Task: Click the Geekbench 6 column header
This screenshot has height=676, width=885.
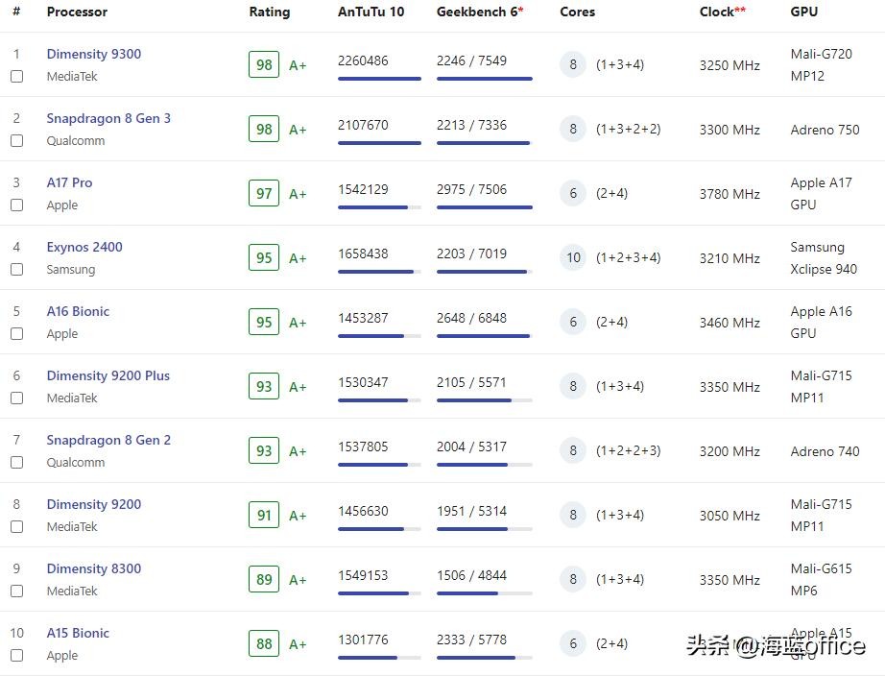Action: point(479,12)
